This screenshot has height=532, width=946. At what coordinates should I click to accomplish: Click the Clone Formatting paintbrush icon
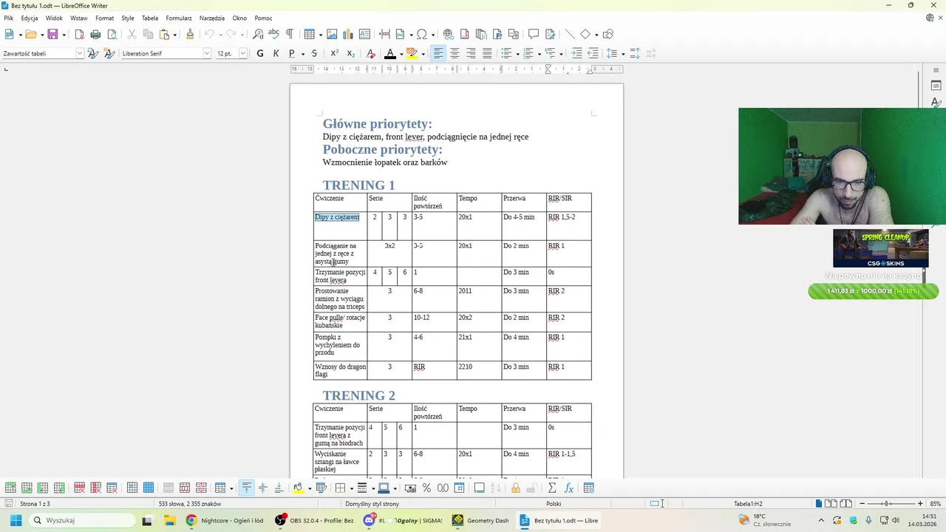tap(190, 34)
